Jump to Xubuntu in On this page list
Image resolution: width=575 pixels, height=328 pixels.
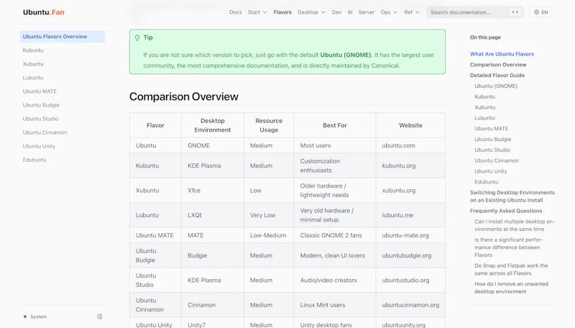[484, 107]
